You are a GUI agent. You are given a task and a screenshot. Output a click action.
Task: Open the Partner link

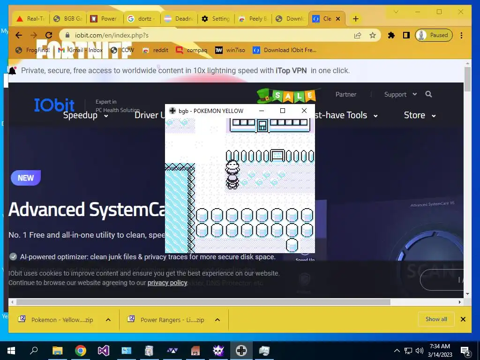[345, 94]
